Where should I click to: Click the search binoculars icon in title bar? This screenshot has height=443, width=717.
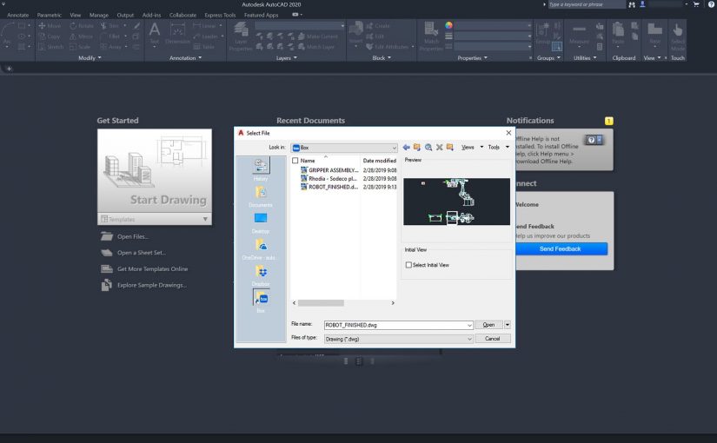click(x=632, y=4)
